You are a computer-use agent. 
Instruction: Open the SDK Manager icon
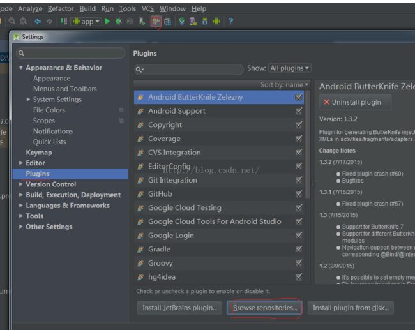coord(205,21)
